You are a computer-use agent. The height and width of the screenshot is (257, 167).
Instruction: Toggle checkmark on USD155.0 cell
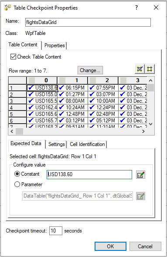31,94
